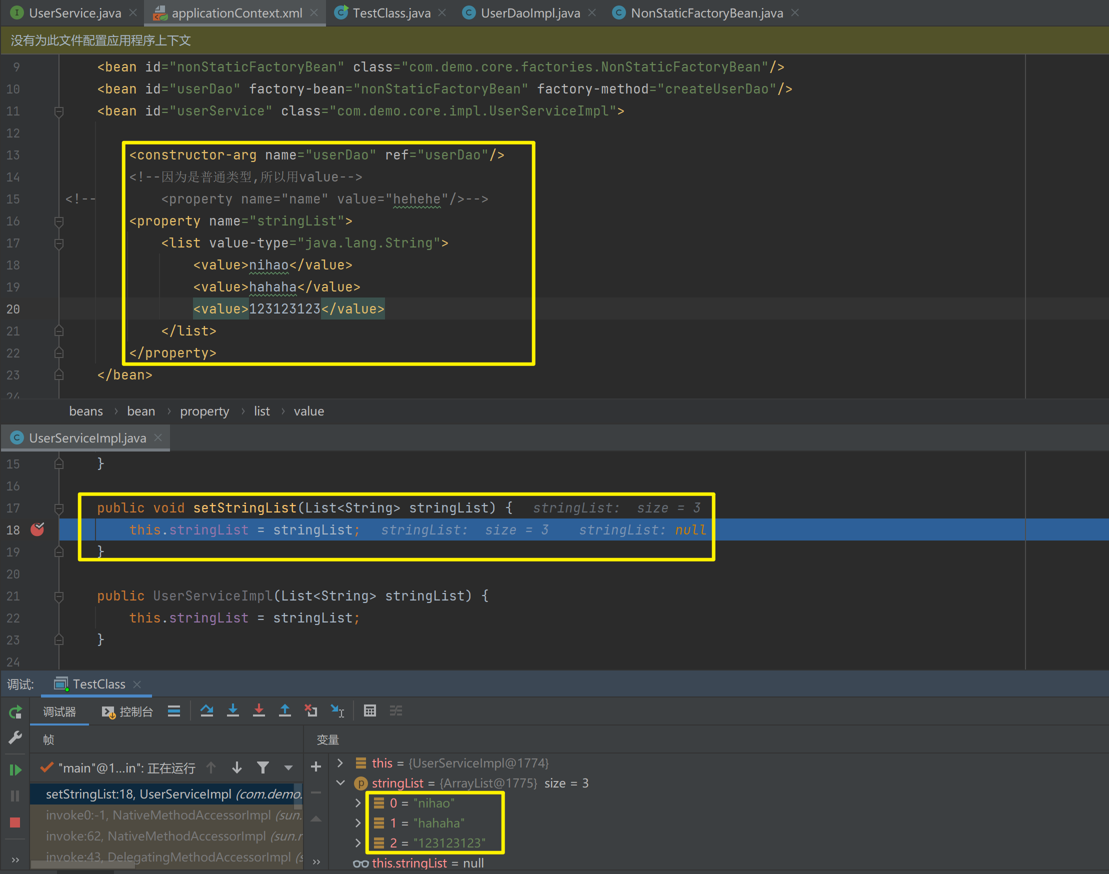Expand the 'this' variable node
The height and width of the screenshot is (874, 1109).
(340, 763)
